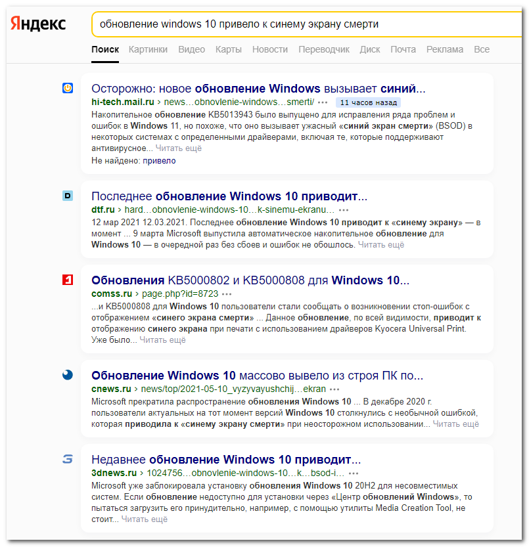Go to the Почта tab
The height and width of the screenshot is (547, 529).
[x=403, y=49]
